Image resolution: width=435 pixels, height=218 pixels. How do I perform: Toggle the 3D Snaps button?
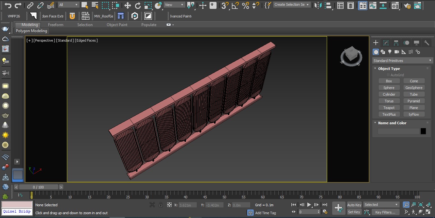pos(225,5)
